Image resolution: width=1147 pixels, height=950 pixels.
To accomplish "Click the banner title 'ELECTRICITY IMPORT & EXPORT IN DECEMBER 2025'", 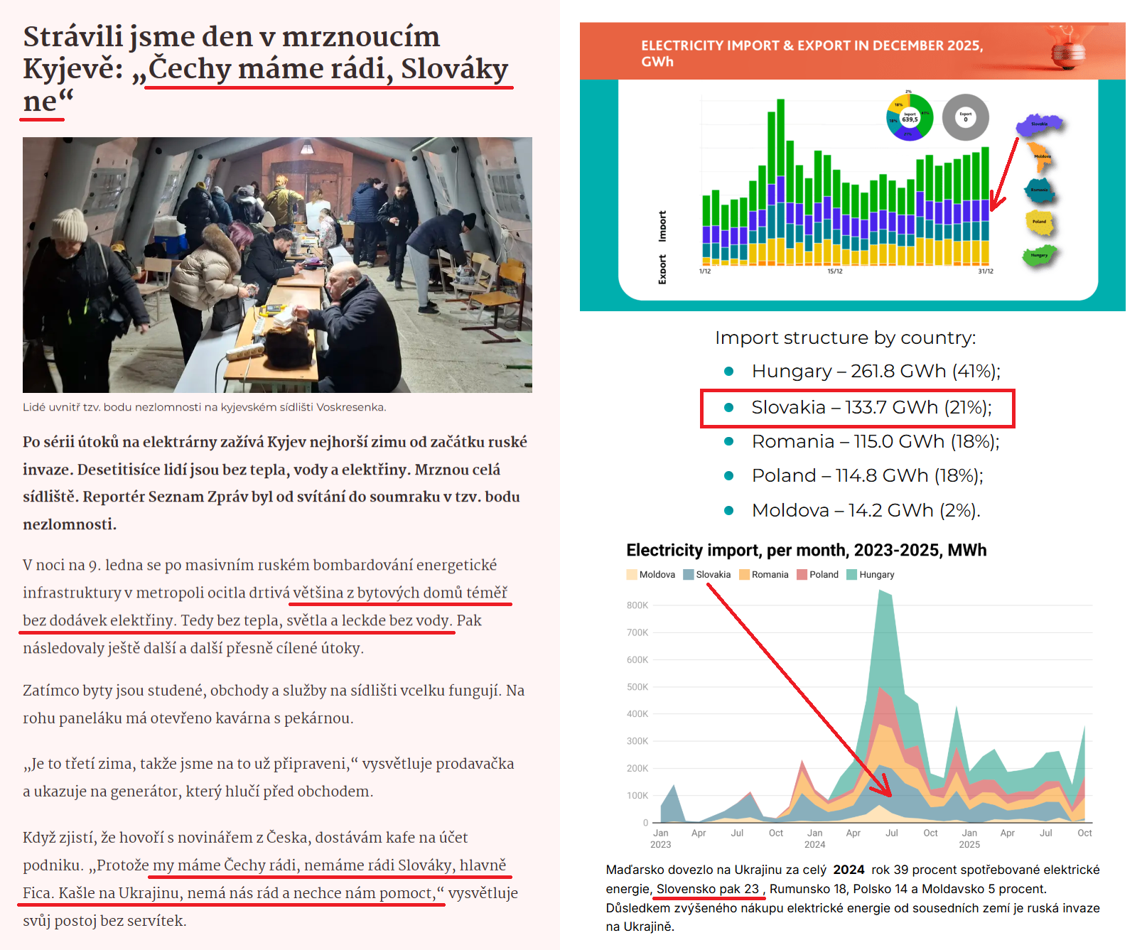I will pyautogui.click(x=812, y=53).
